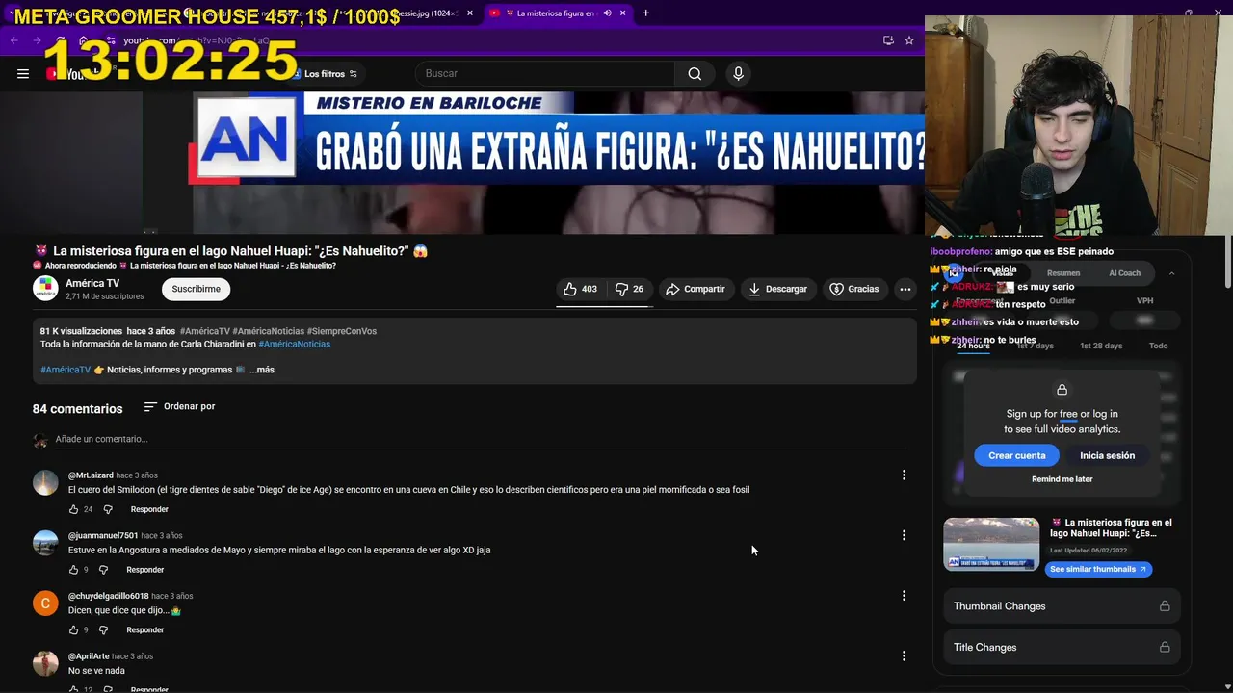This screenshot has width=1233, height=693.
Task: Open the Ordenar por sort dropdown
Action: tap(179, 407)
